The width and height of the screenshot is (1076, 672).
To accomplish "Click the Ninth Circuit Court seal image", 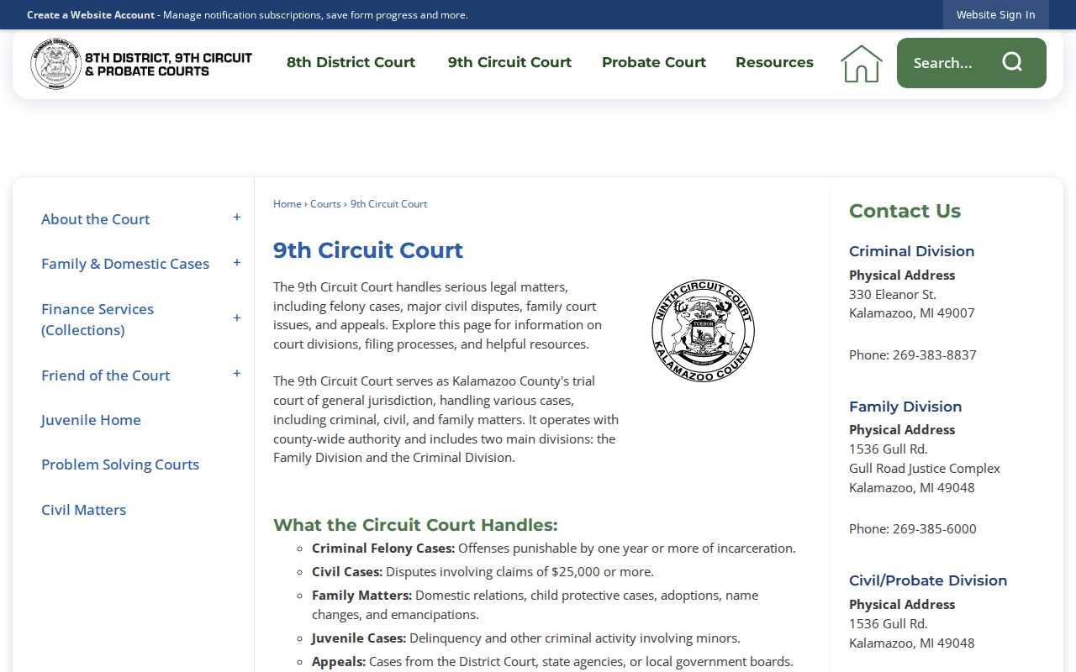I will [x=703, y=331].
